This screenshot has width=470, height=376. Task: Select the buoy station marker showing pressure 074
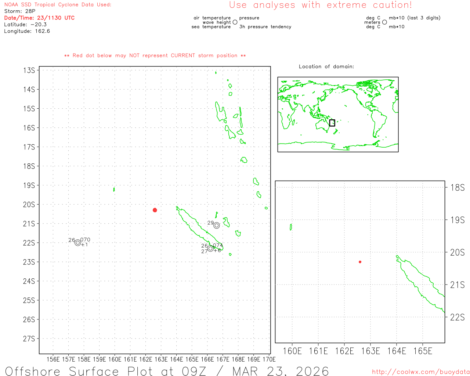click(x=210, y=249)
